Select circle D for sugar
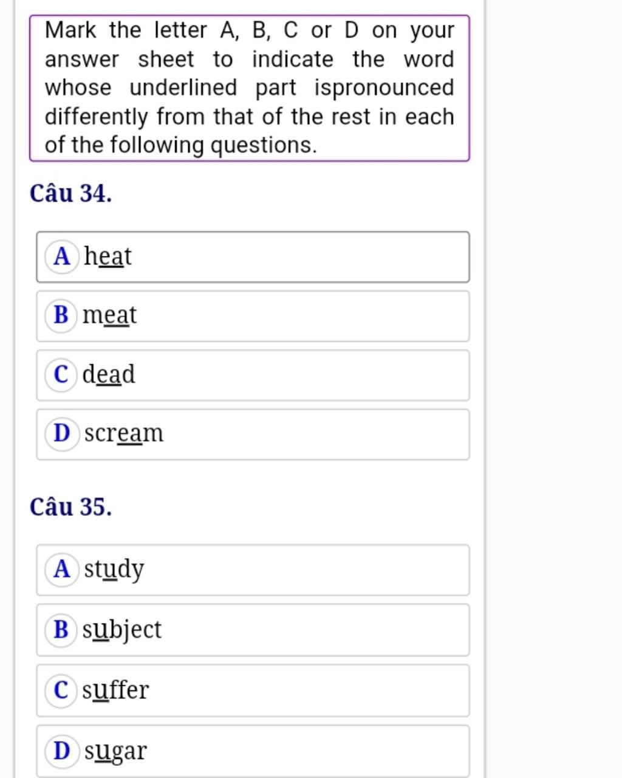 [62, 751]
